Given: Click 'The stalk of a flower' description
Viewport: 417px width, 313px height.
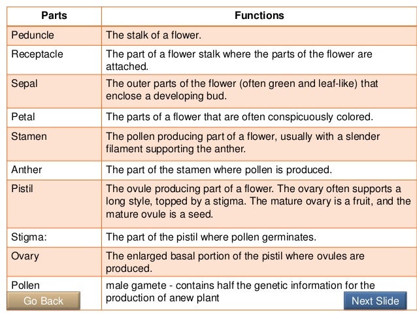Looking at the screenshot, I should tap(154, 35).
